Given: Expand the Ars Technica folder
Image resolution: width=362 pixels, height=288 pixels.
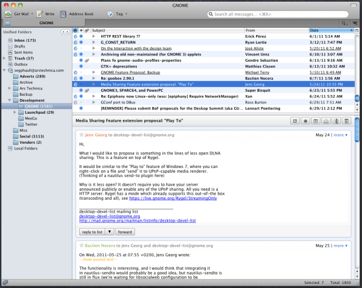Looking at the screenshot, I should point(10,88).
